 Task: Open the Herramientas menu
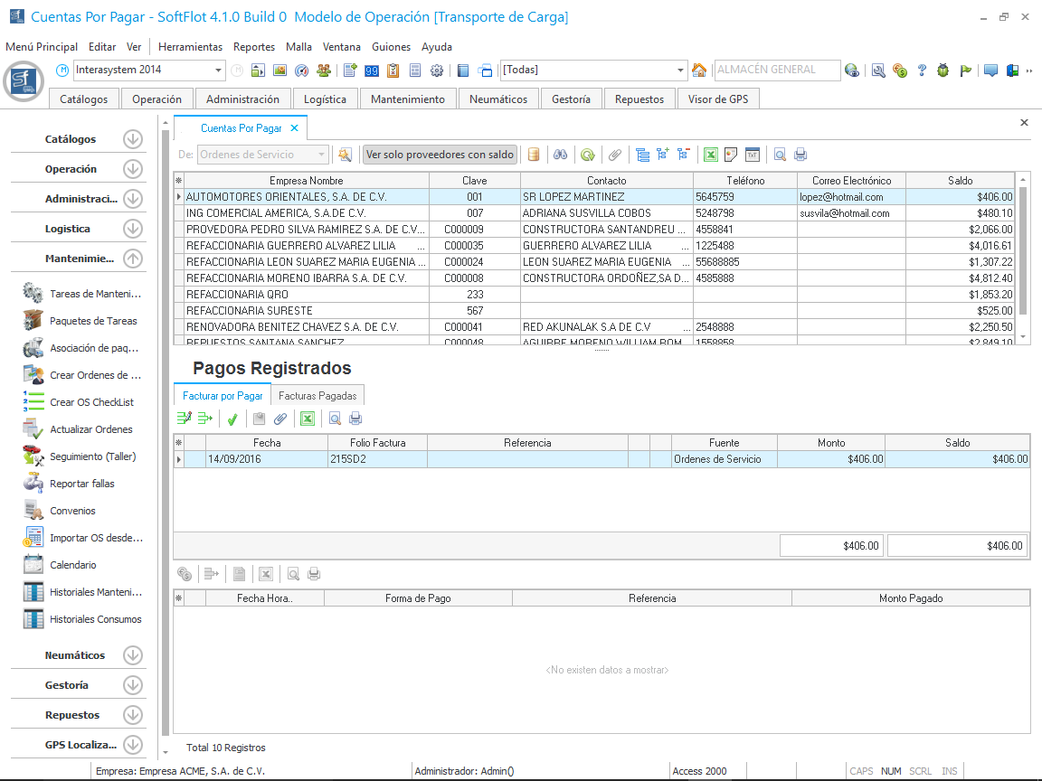pyautogui.click(x=190, y=47)
